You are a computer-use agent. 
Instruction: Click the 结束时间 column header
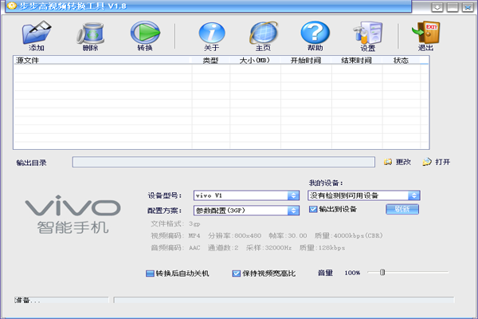pos(357,60)
